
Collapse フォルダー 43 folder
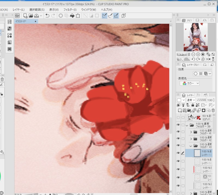191,146
